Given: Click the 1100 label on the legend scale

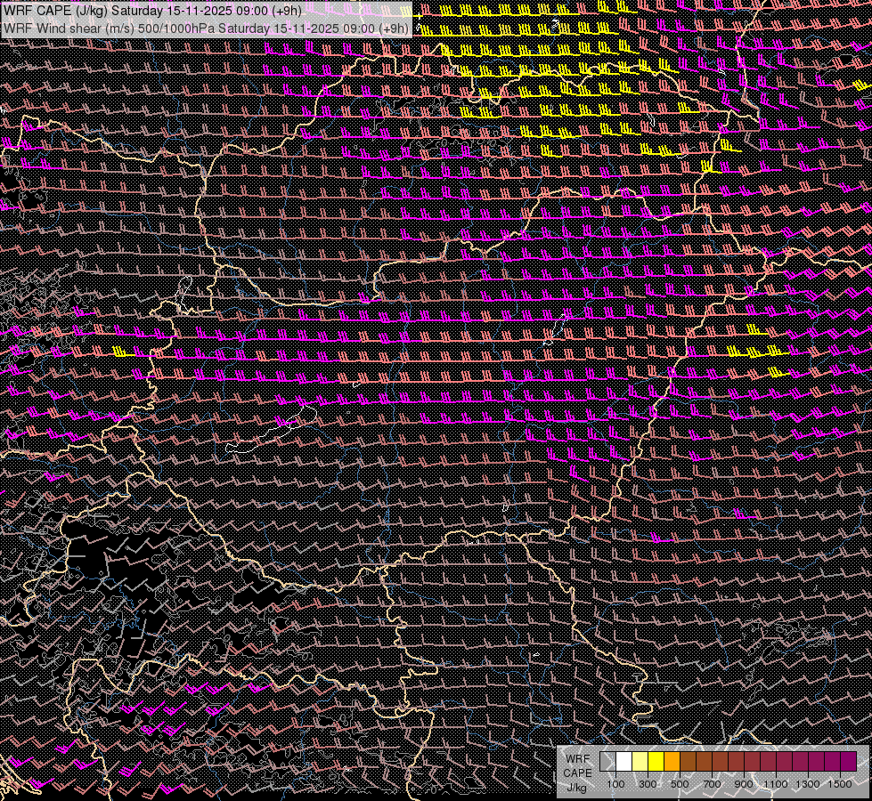Looking at the screenshot, I should click(776, 784).
